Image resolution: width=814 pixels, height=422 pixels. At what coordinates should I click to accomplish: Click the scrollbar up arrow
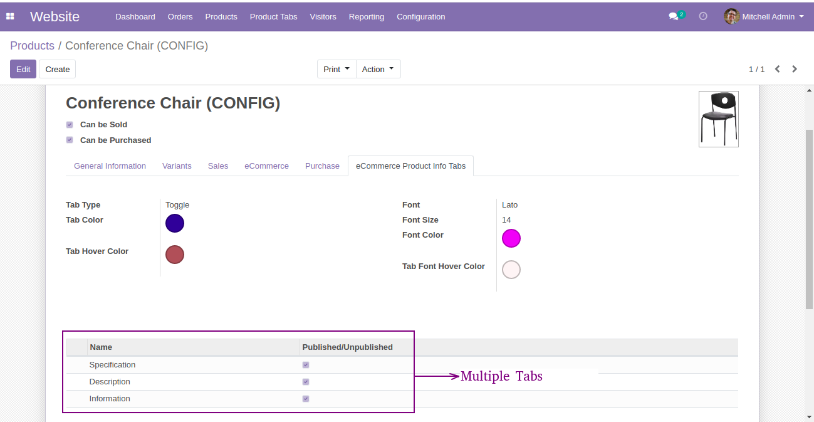pos(809,92)
